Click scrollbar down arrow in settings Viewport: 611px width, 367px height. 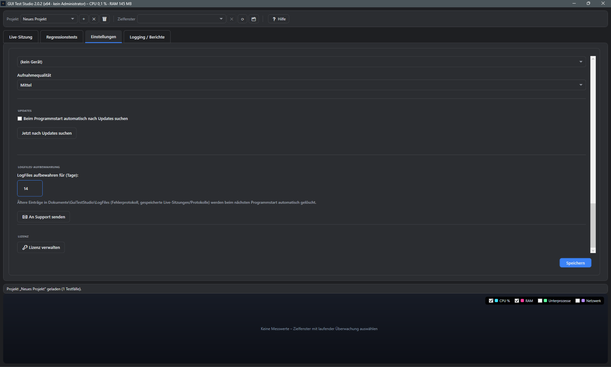click(593, 251)
